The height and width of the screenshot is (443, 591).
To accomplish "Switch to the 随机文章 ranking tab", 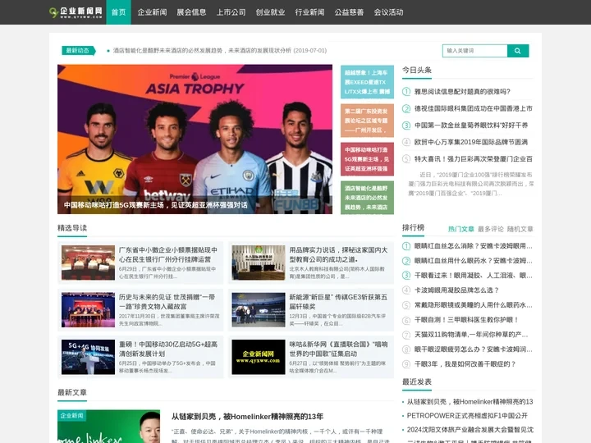I will coord(520,229).
